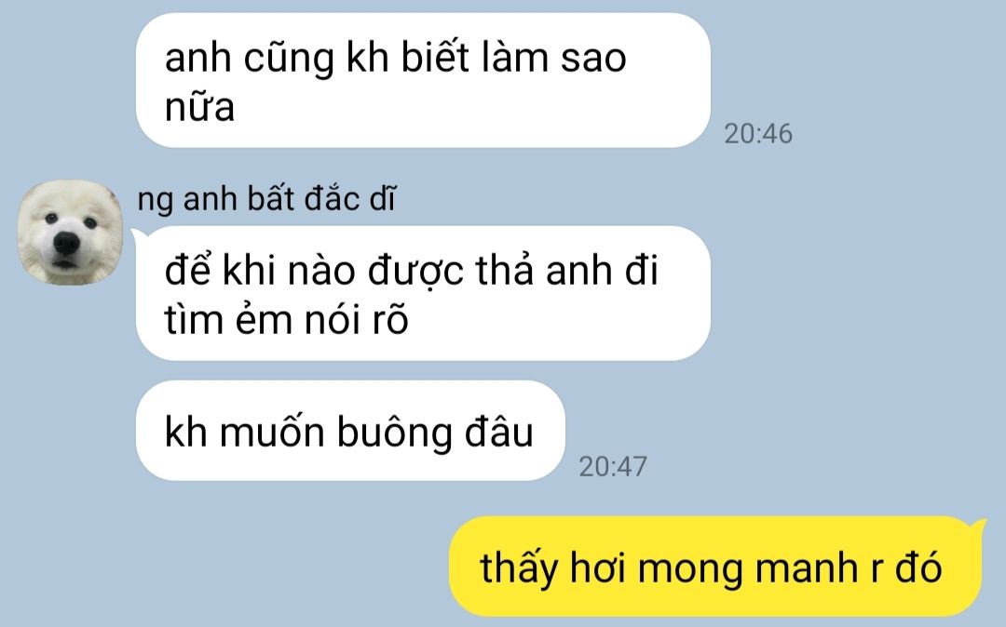Viewport: 1006px width, 627px height.
Task: Select the "anh cũng kh biết làm sao nữa" message
Action: [x=423, y=80]
